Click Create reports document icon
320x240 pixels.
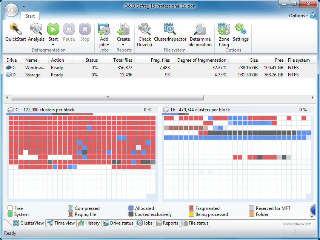[x=123, y=29]
